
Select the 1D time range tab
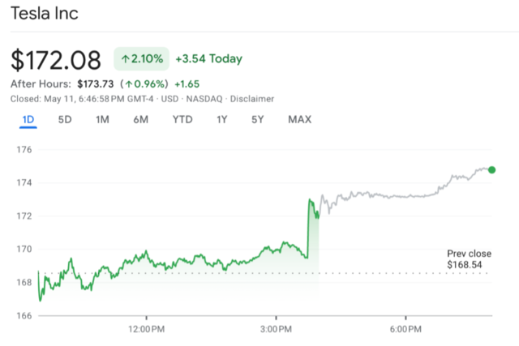[28, 120]
